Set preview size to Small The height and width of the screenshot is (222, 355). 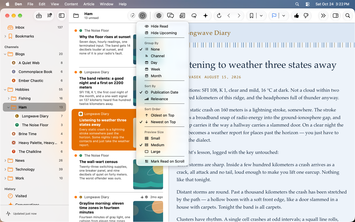pos(163,138)
